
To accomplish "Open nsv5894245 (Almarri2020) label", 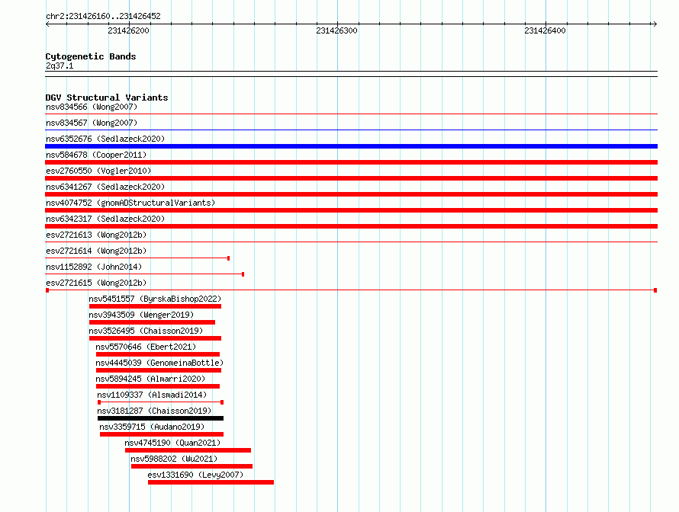I will click(150, 379).
